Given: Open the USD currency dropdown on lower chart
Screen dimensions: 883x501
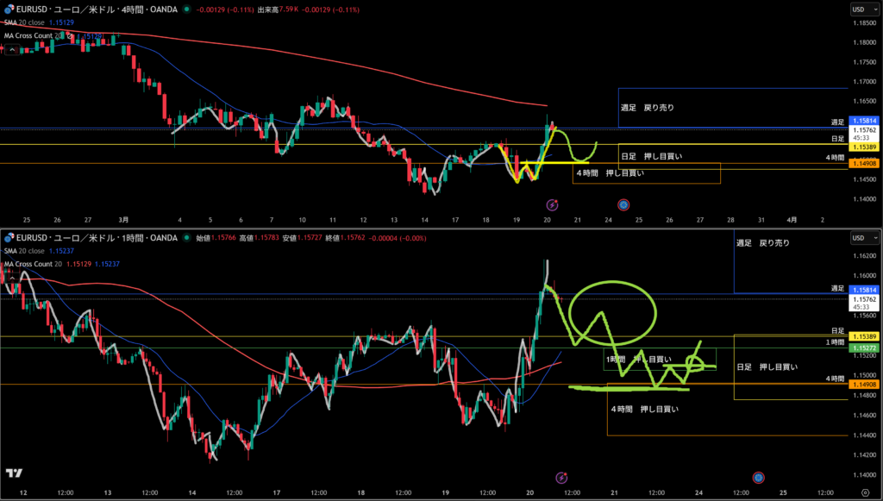Looking at the screenshot, I should pos(862,236).
